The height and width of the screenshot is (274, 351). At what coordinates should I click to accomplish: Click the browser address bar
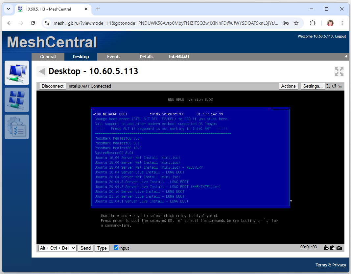tap(164, 23)
